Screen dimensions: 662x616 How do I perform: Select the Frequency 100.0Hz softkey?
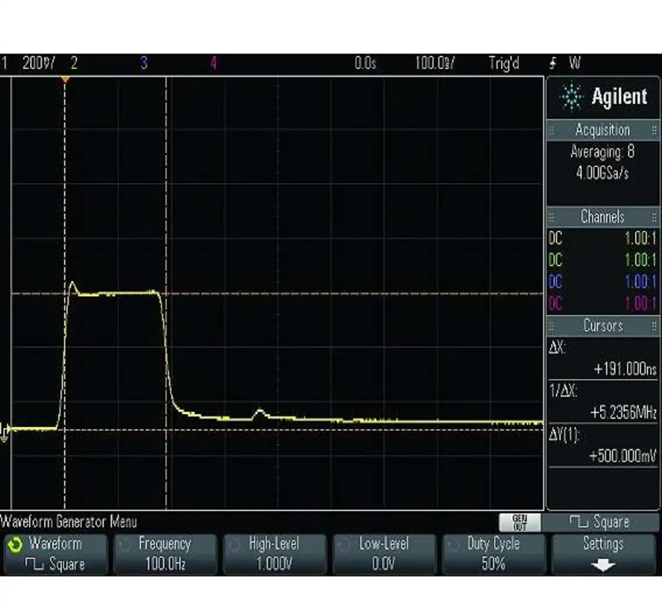click(x=165, y=554)
